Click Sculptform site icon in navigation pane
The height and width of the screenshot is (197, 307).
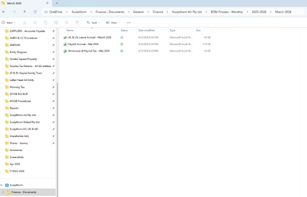(x=7, y=185)
